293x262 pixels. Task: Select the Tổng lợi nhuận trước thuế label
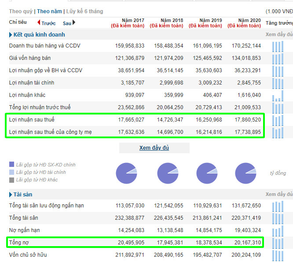tap(40, 107)
